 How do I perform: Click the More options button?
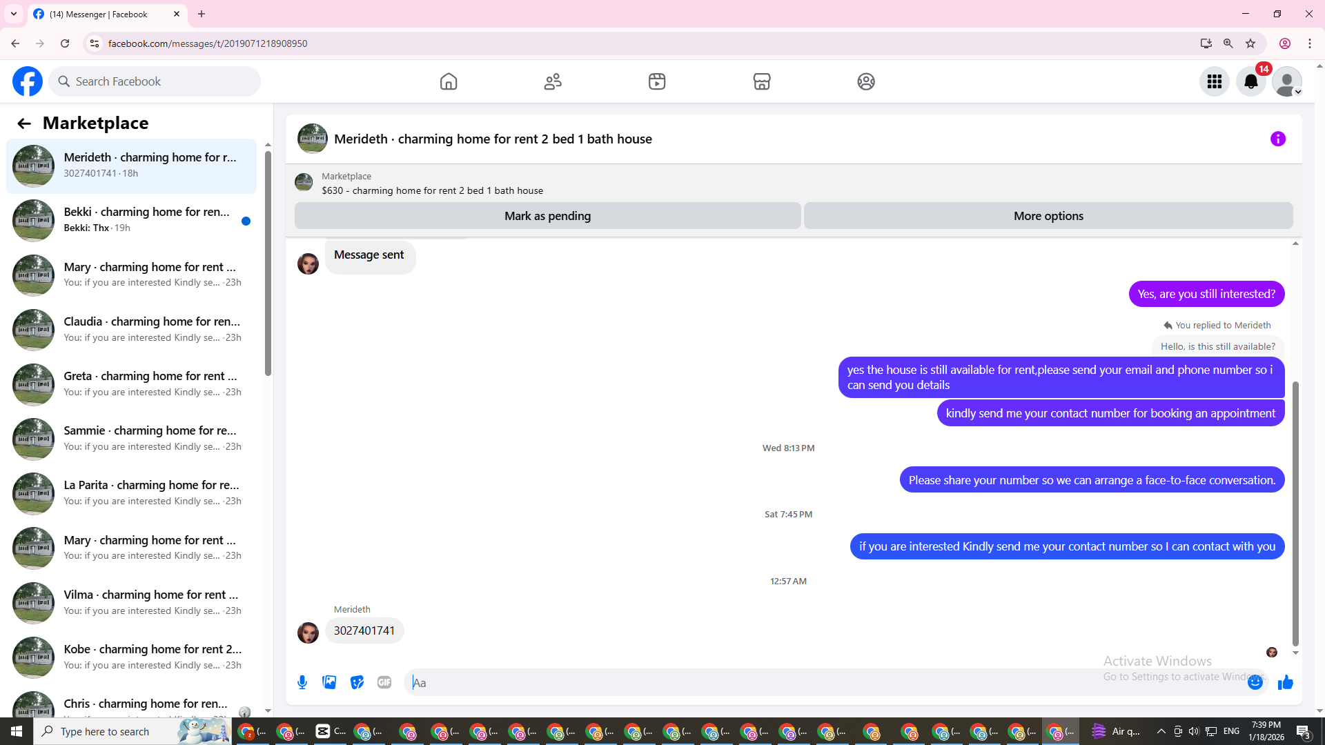(x=1048, y=216)
